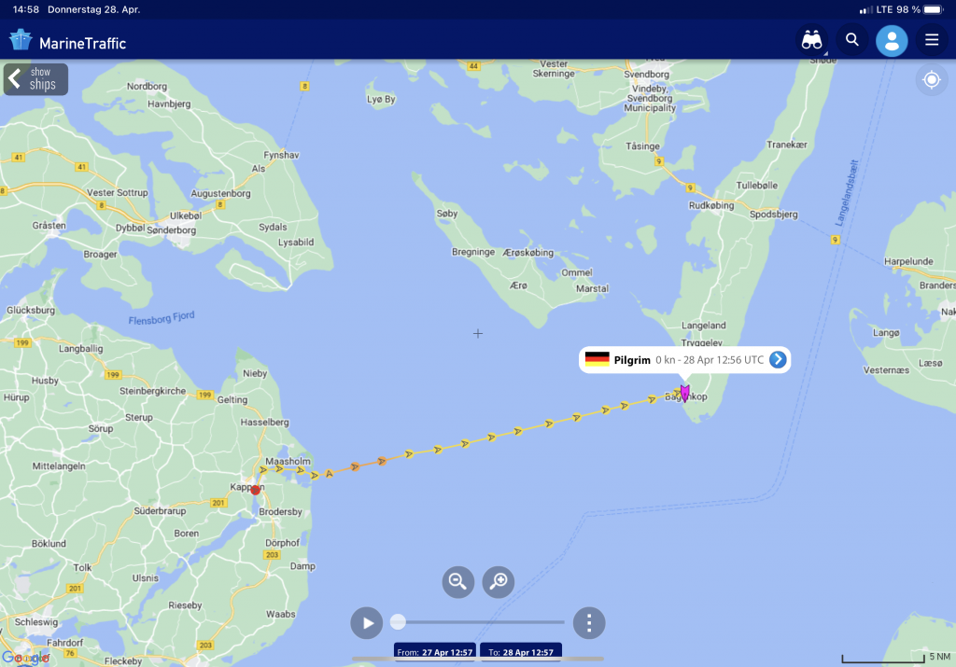Zoom in on the map
The width and height of the screenshot is (956, 667).
click(x=499, y=582)
